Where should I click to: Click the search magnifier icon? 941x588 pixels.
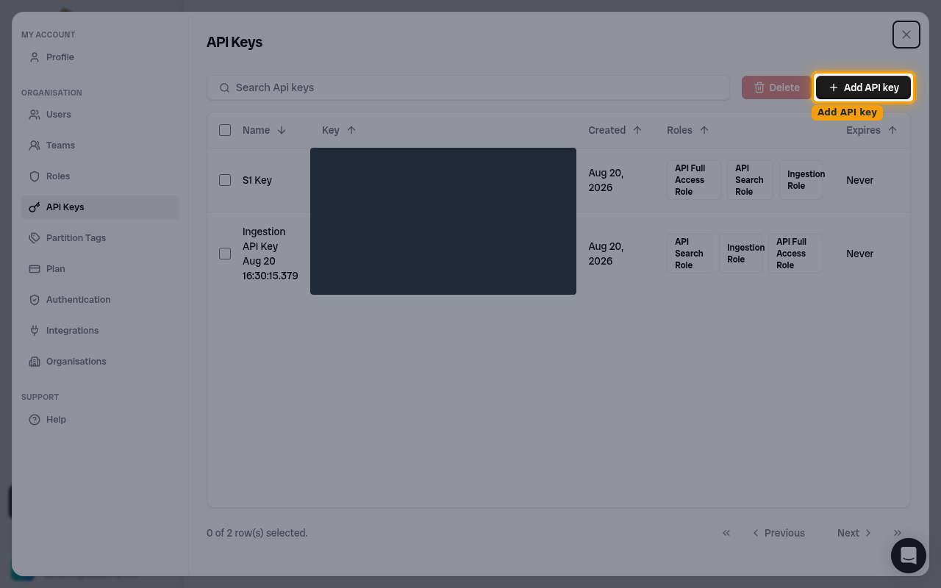(225, 87)
